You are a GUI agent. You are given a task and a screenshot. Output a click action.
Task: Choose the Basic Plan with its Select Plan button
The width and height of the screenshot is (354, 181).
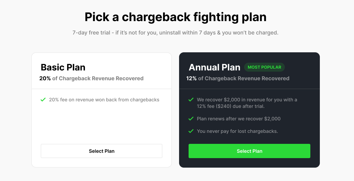(102, 151)
